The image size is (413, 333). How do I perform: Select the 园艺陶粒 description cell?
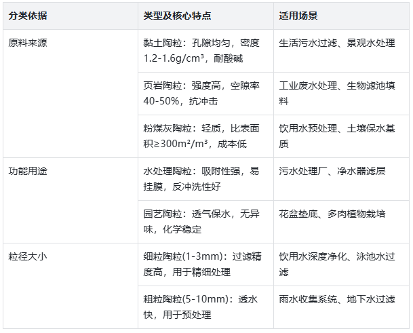point(201,222)
